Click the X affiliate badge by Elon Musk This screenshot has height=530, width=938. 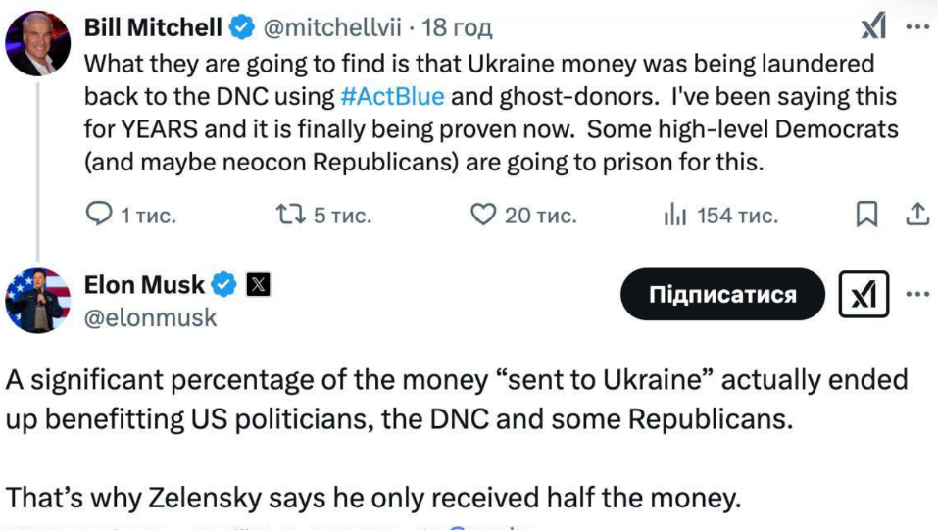257,285
